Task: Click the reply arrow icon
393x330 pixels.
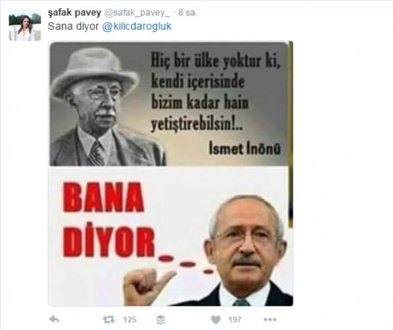Action: (54, 319)
